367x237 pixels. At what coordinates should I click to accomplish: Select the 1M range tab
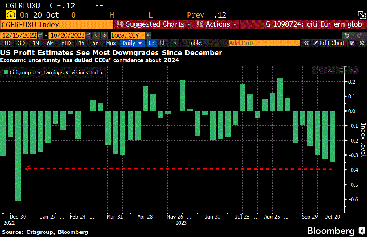36,43
